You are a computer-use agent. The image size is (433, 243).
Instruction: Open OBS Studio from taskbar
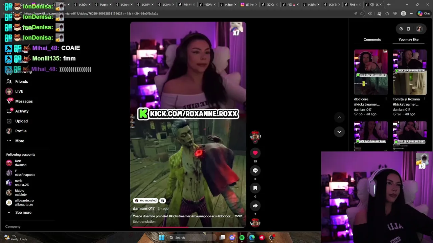[x=272, y=238]
